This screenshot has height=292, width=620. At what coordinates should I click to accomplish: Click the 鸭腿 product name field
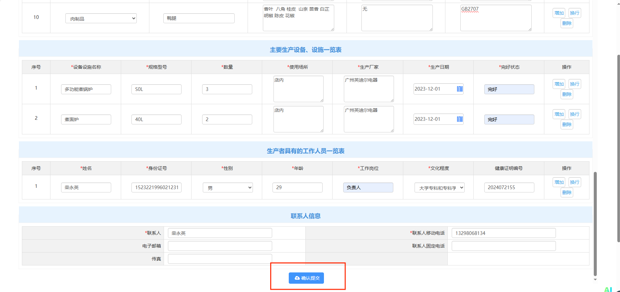pyautogui.click(x=199, y=18)
